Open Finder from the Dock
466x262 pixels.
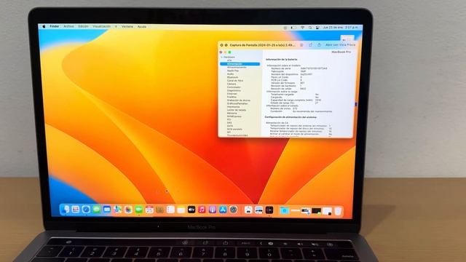(65, 210)
